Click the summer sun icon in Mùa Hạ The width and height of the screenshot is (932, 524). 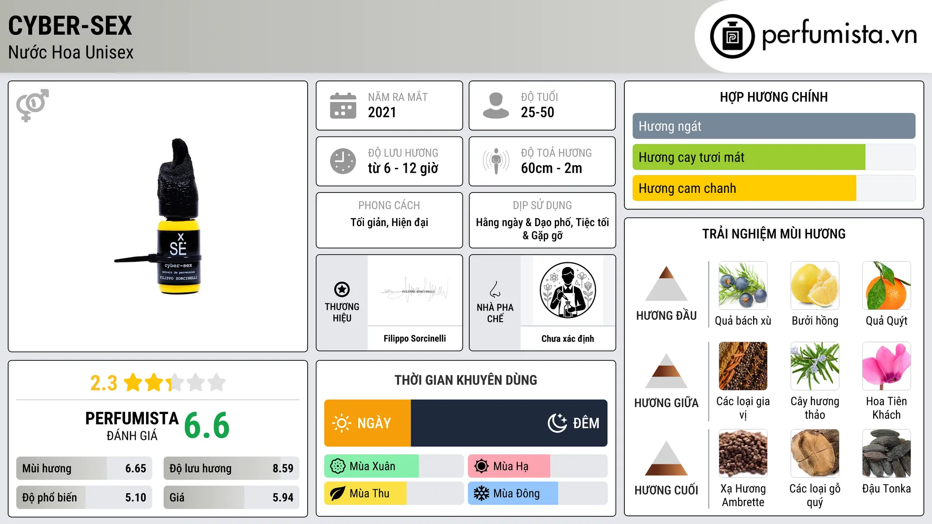(x=481, y=466)
